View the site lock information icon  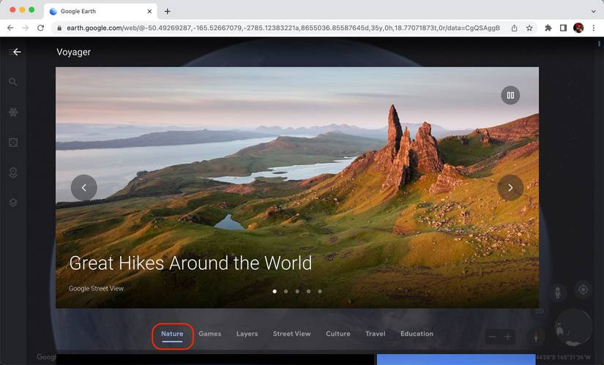tap(59, 28)
